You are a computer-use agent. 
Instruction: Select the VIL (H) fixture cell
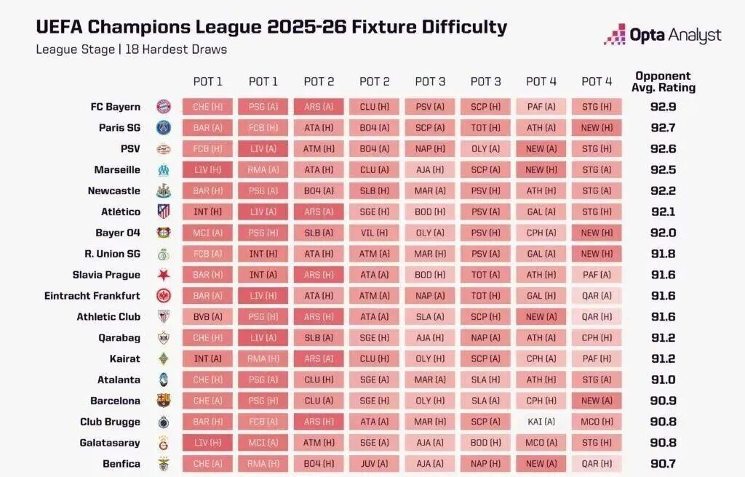coord(374,233)
